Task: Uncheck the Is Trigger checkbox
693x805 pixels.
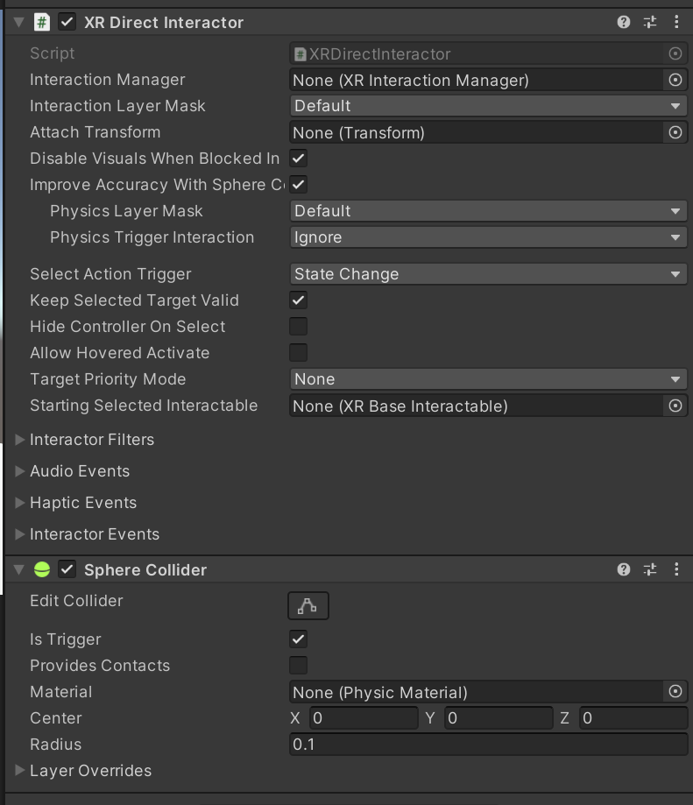Action: [x=299, y=639]
